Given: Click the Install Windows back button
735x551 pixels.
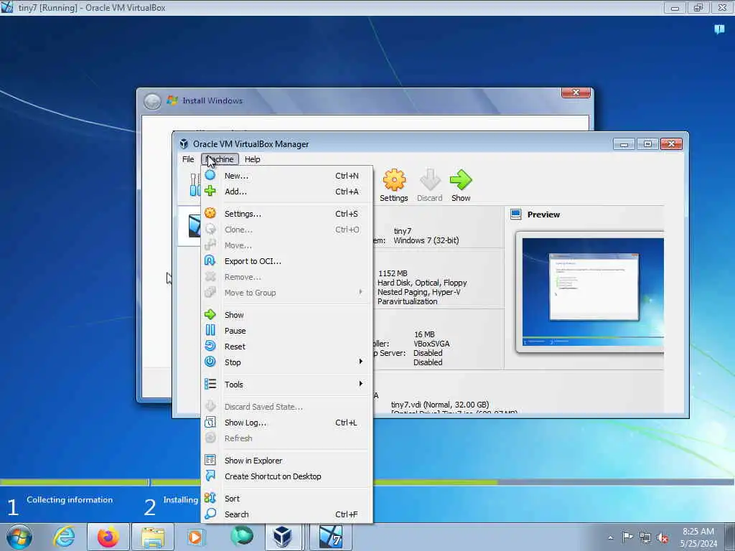Looking at the screenshot, I should tap(152, 100).
